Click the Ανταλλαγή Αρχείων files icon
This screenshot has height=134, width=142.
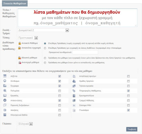[x=74, y=76]
